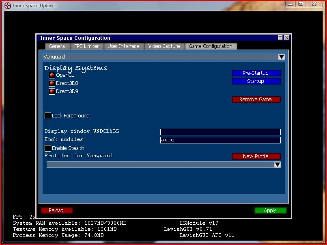Enable the OpenGL display system
Screen dimensions: 327x245
(52, 75)
